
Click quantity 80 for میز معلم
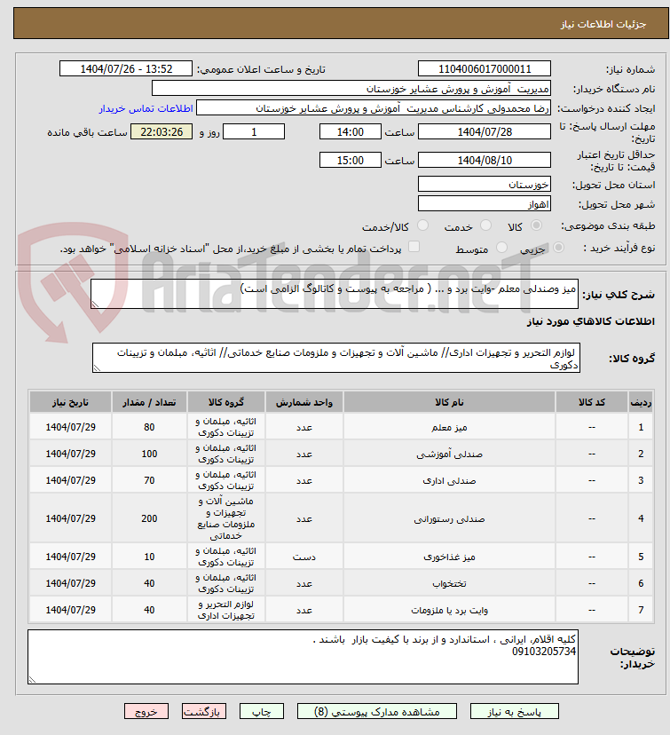point(149,427)
